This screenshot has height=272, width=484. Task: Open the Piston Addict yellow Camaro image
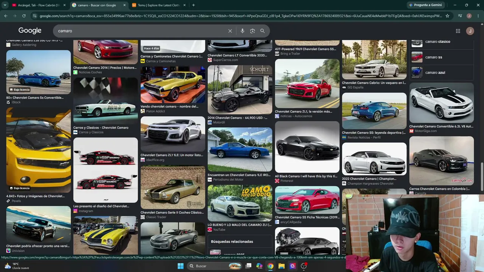[173, 85]
